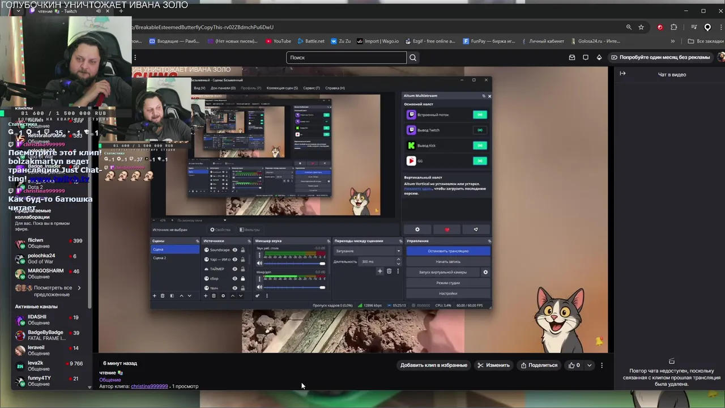The width and height of the screenshot is (725, 408).
Task: Unlock the сбор source lock
Action: pos(242,278)
